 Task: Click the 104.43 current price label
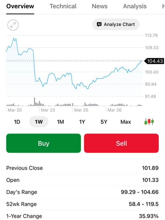click(155, 61)
